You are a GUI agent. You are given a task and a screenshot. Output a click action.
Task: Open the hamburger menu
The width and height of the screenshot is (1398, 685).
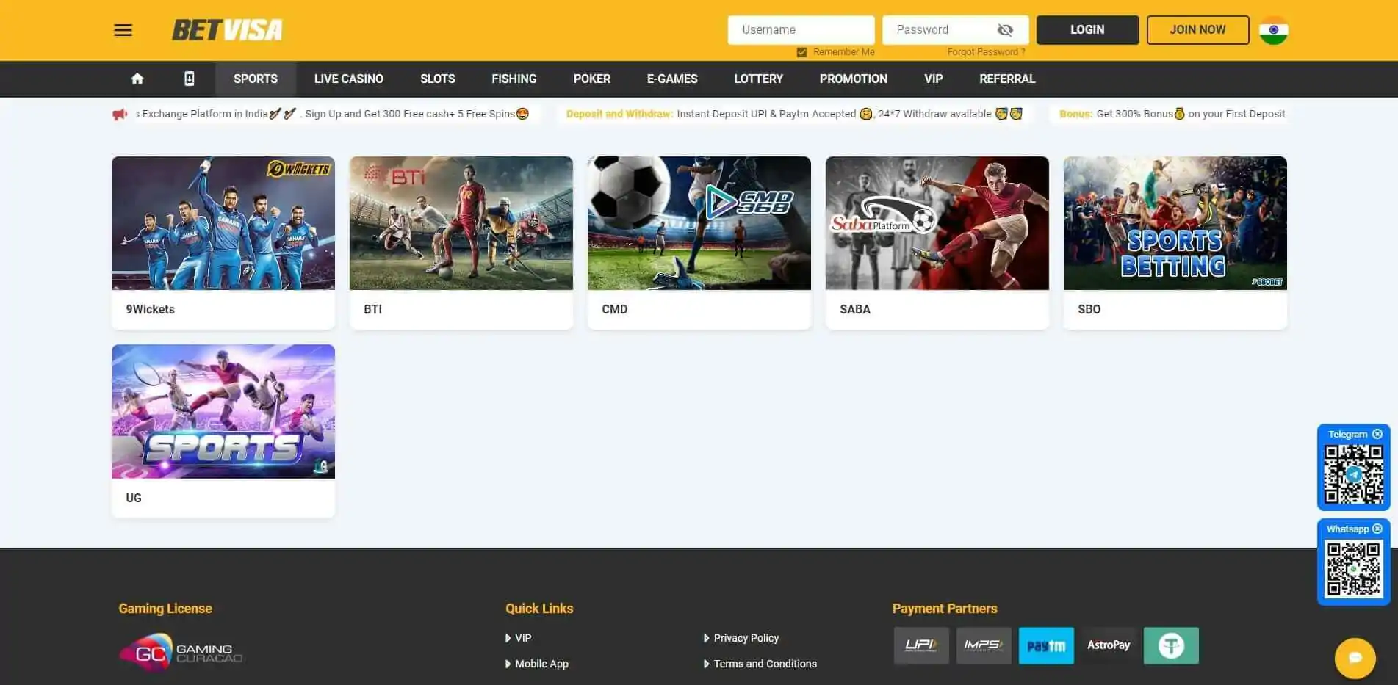coord(123,30)
